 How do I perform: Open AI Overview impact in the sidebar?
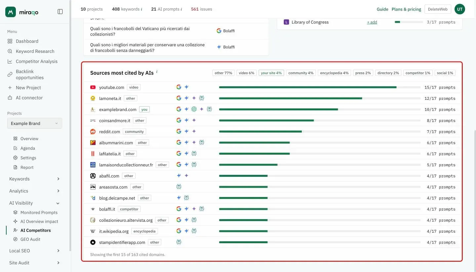tap(39, 221)
